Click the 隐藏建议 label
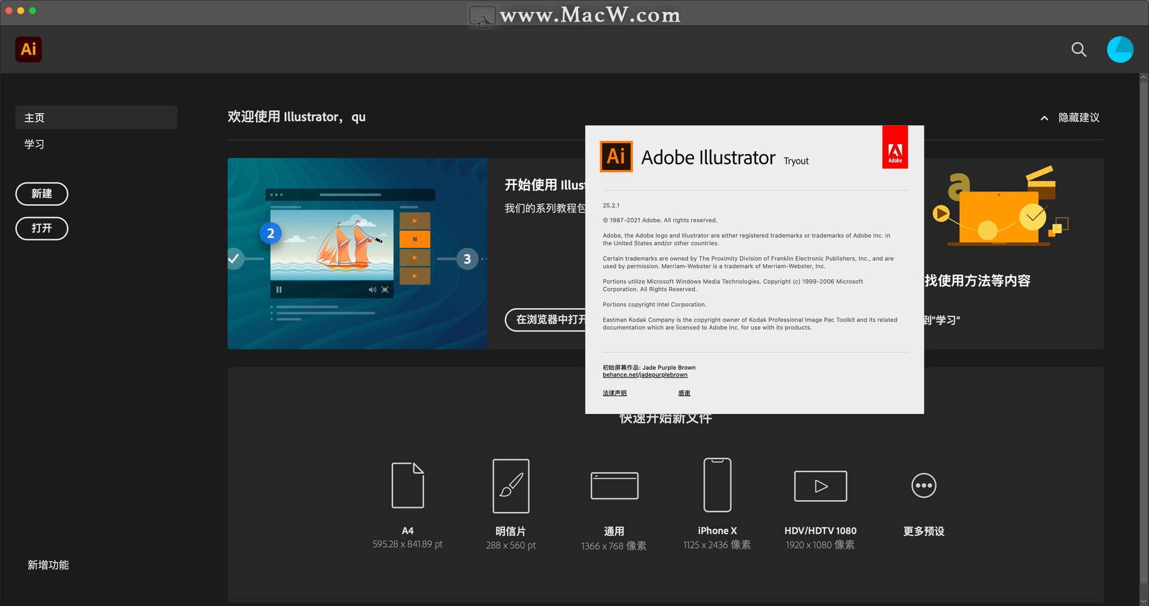This screenshot has width=1149, height=606. coord(1079,117)
